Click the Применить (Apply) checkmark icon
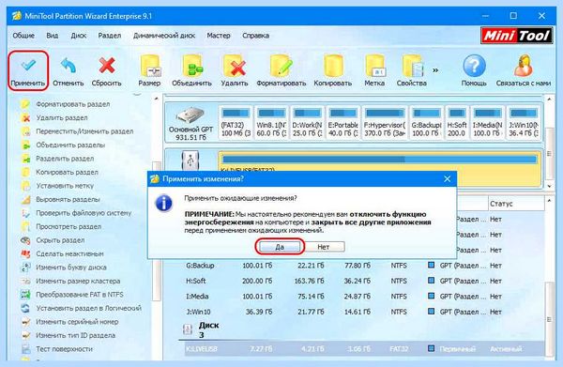This screenshot has width=563, height=367. (x=28, y=65)
